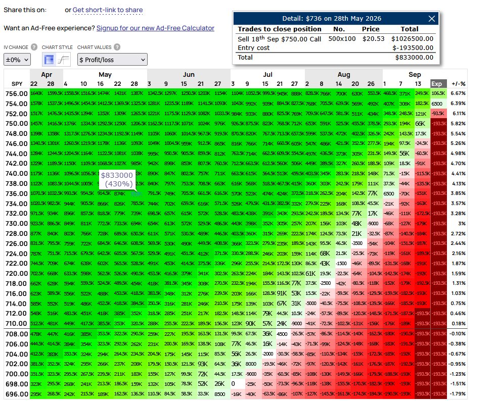Expand the $ Profit/loss chart values dropdown
This screenshot has height=401, width=497.
(112, 60)
